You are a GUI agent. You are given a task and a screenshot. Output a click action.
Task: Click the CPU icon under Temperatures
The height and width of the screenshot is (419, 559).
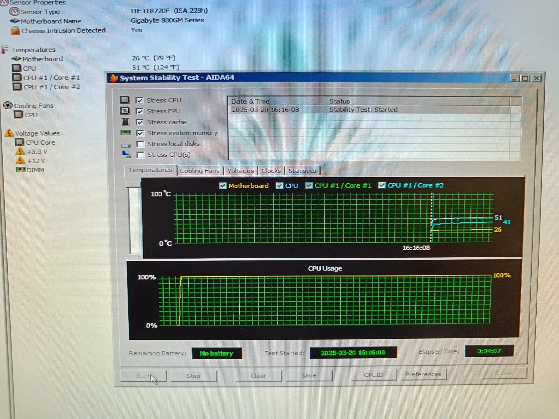pyautogui.click(x=17, y=68)
